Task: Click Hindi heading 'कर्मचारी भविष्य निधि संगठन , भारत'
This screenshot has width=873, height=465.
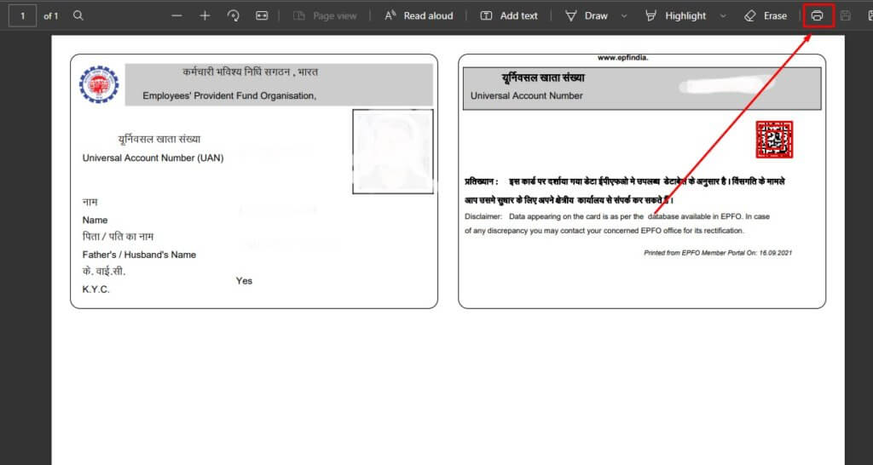Action: [251, 72]
